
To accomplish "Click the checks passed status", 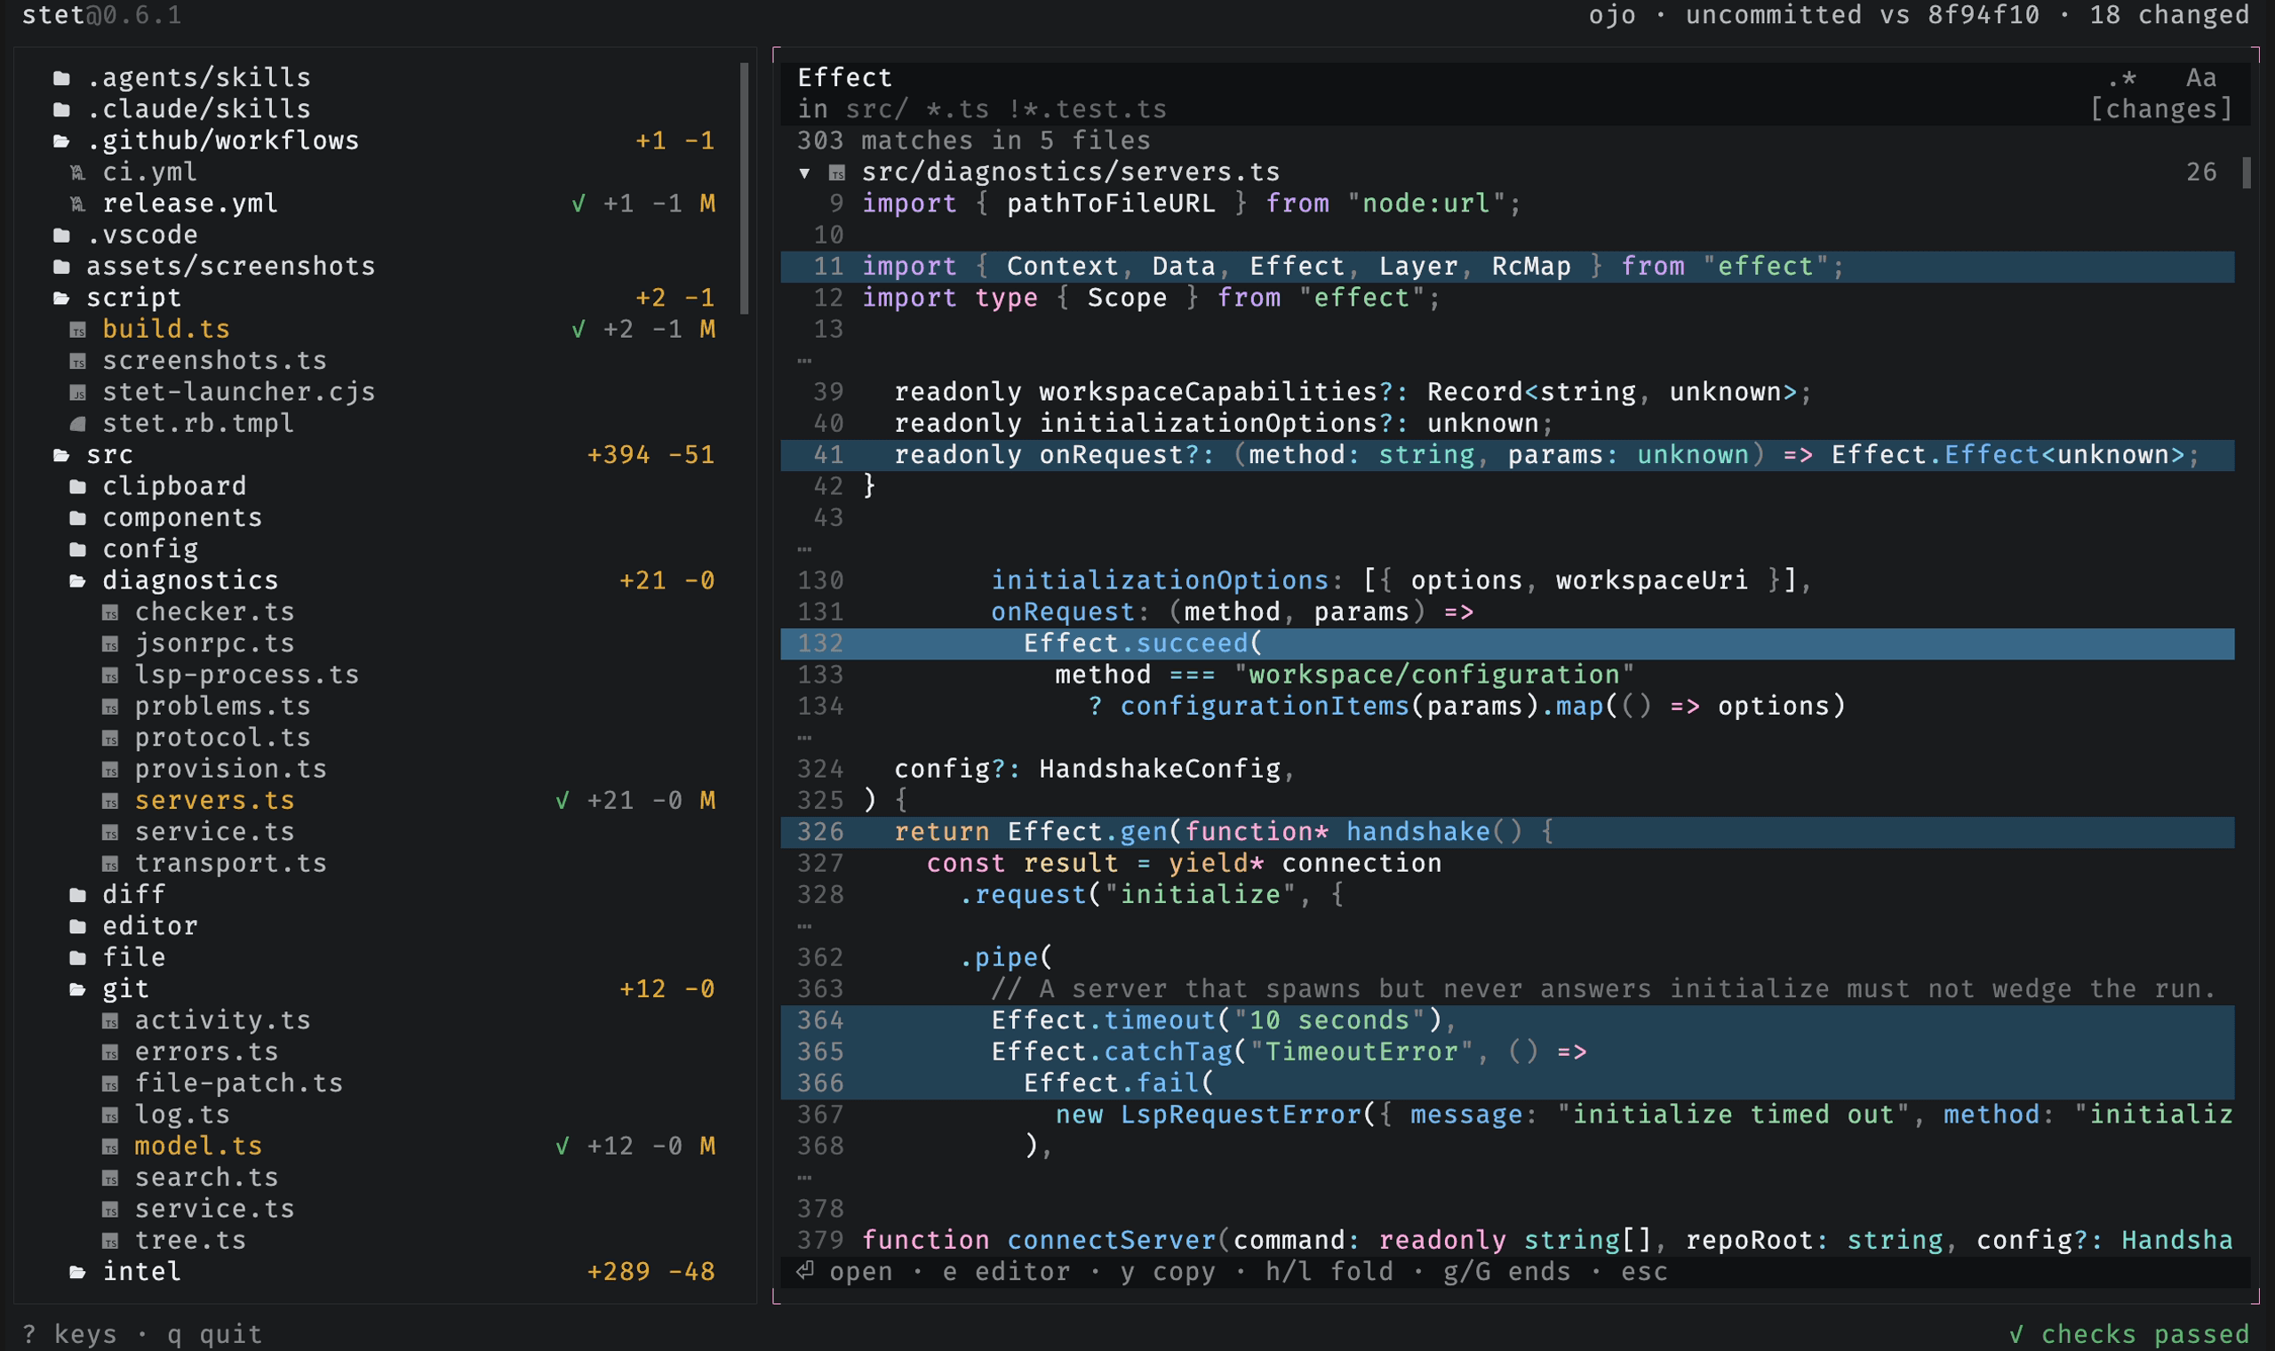I will coord(2128,1335).
